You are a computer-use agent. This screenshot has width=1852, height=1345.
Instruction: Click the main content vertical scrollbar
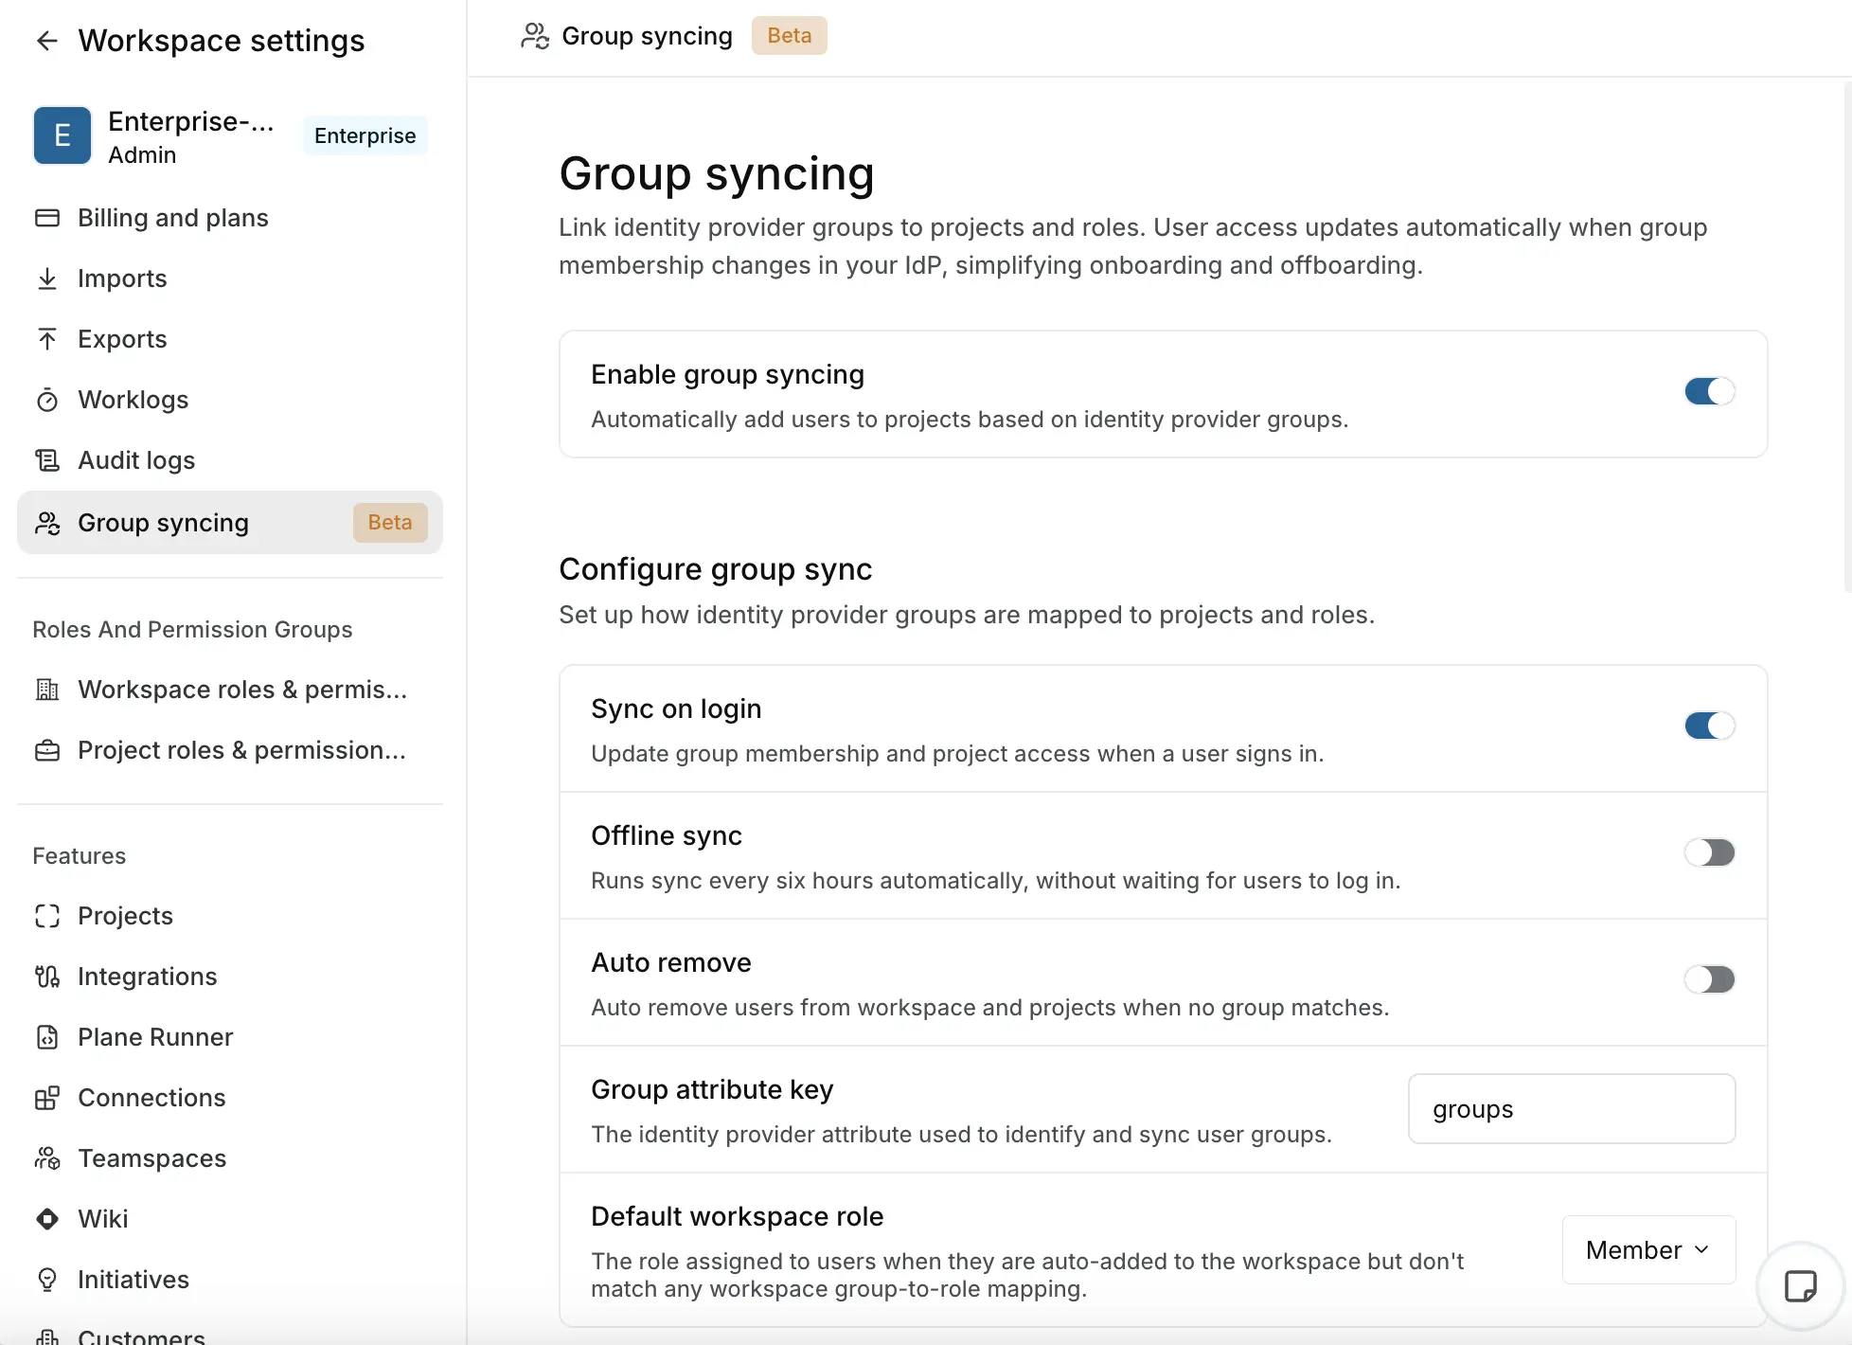pos(1846,336)
